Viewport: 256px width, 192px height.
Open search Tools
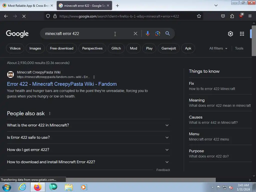(239, 48)
